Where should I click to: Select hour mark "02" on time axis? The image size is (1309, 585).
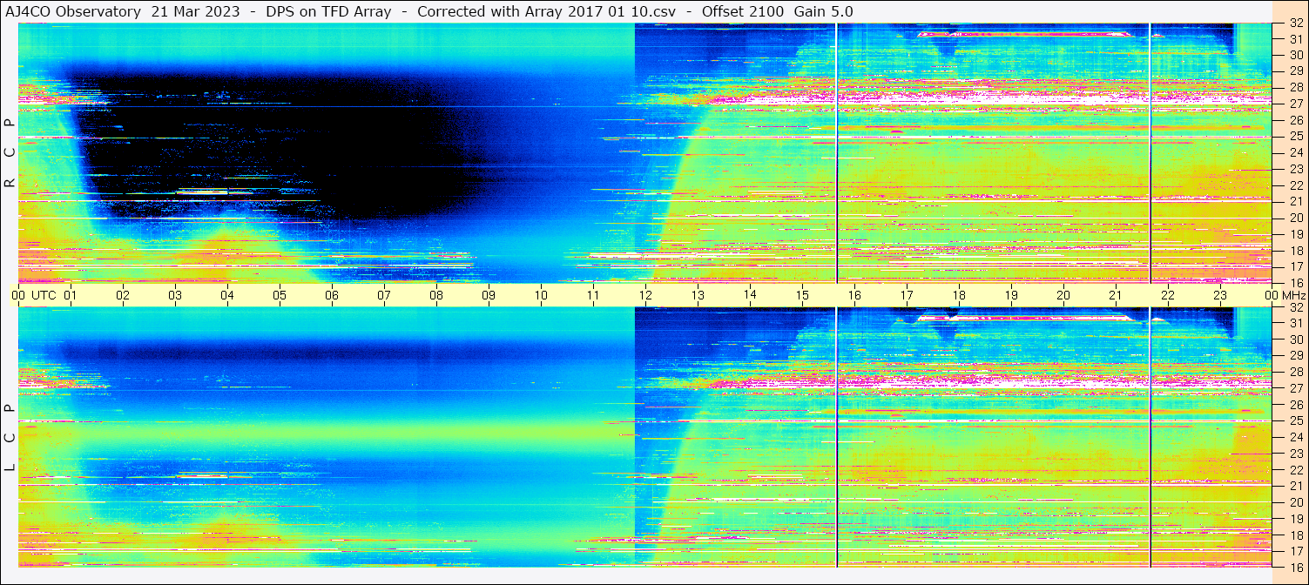(x=123, y=295)
